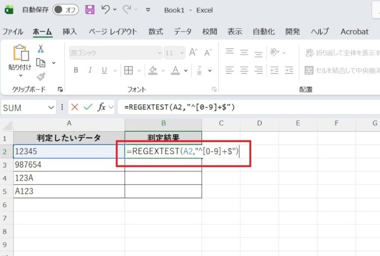Click the Undo arrow icon
This screenshot has height=256, width=380.
pos(106,10)
